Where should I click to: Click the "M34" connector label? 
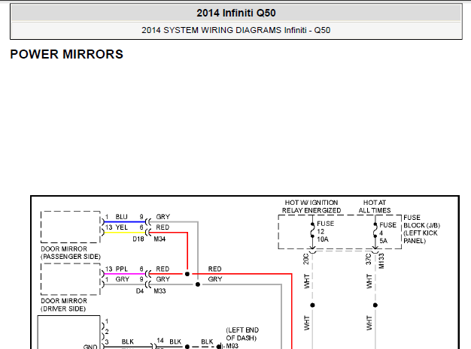(x=160, y=239)
